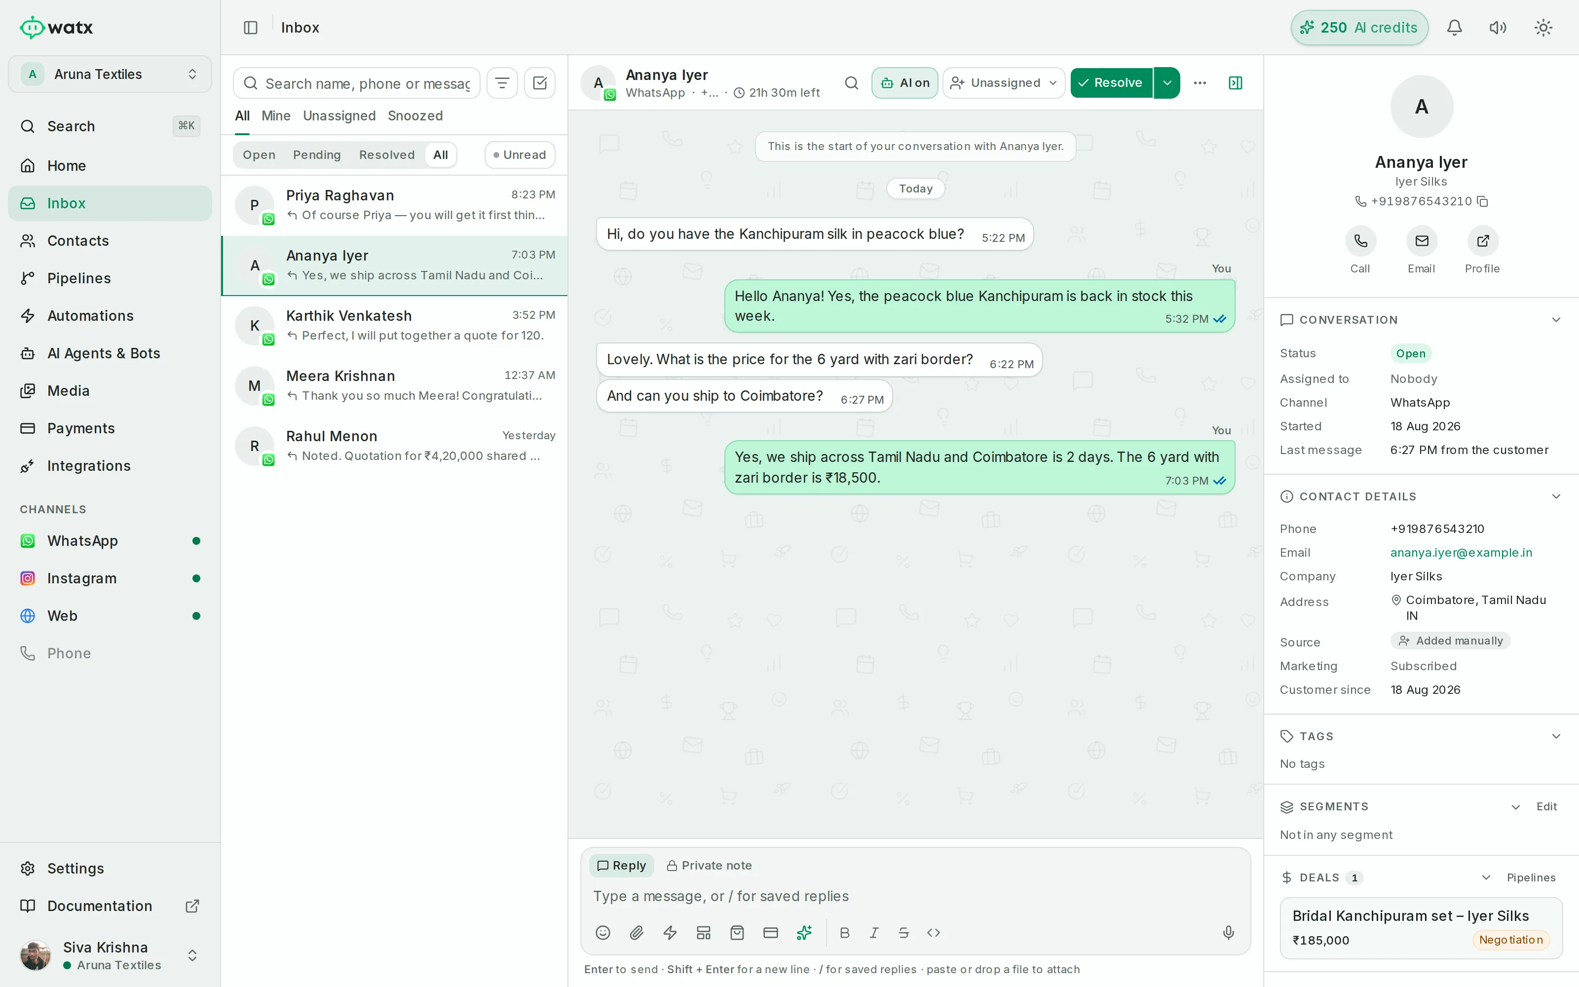Toggle bold formatting in composer
This screenshot has width=1579, height=987.
844,933
